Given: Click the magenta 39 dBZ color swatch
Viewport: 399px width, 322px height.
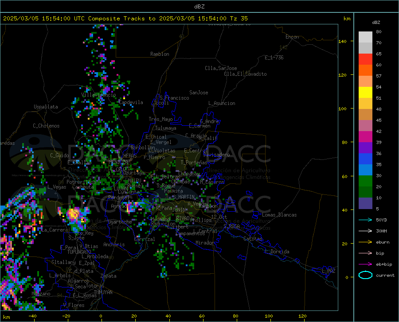Looking at the screenshot, I should pyautogui.click(x=365, y=137).
